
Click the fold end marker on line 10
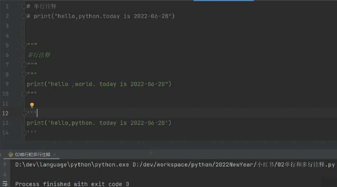(25, 94)
